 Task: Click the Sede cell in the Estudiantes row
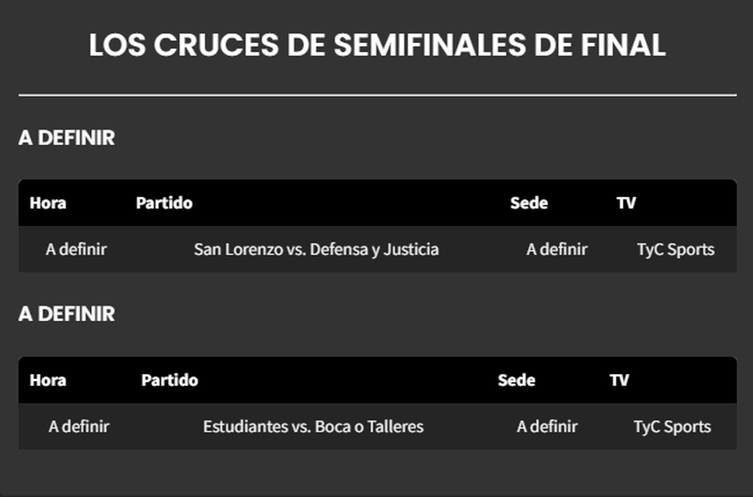pyautogui.click(x=547, y=427)
